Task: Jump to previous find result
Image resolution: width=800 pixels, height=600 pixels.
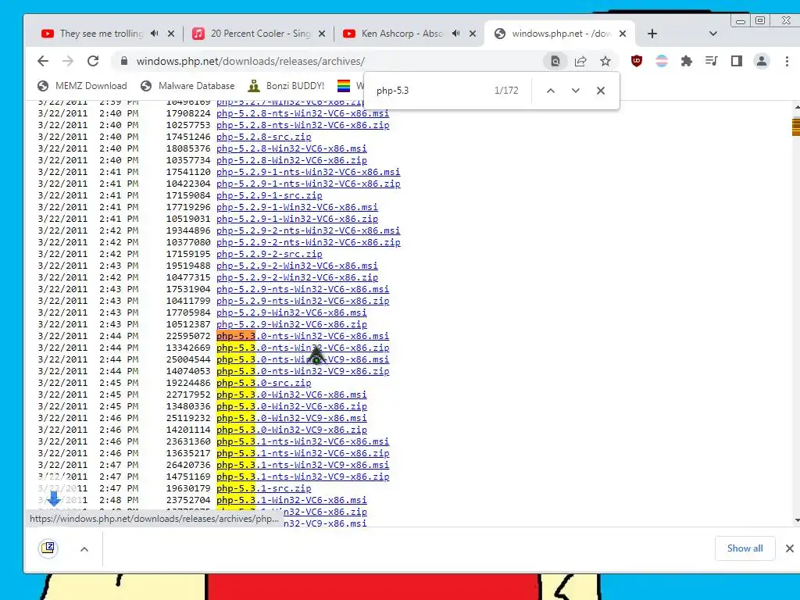Action: pos(551,91)
